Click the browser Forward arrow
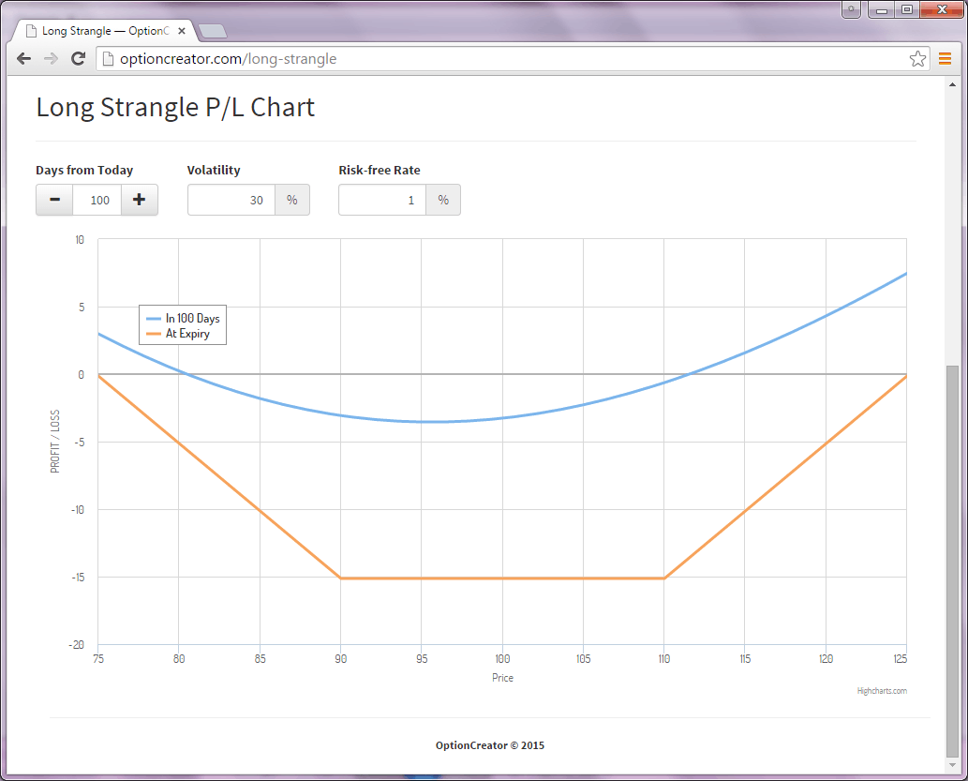The image size is (968, 781). point(52,58)
